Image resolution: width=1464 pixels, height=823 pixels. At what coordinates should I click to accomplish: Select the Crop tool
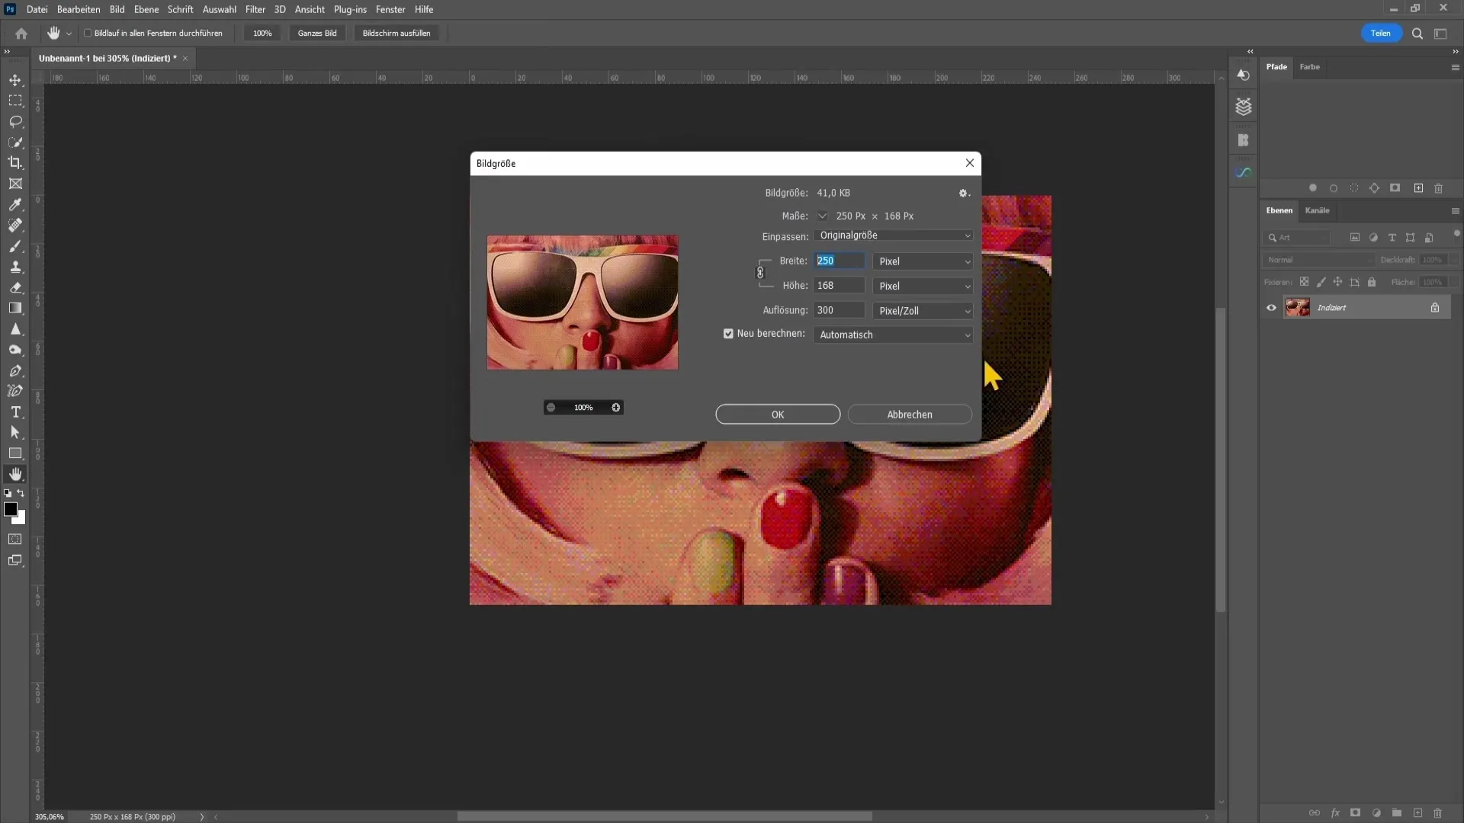tap(15, 162)
